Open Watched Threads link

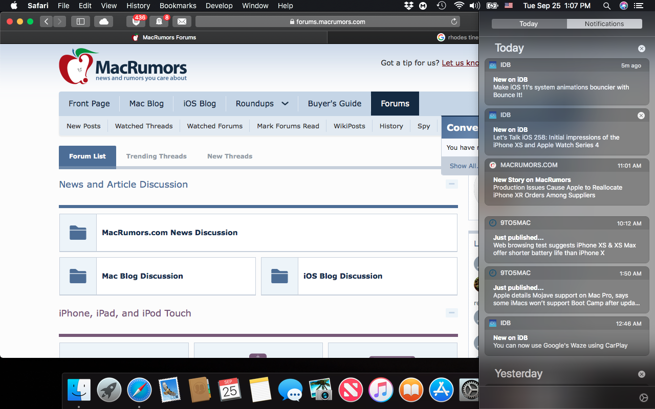pos(144,126)
